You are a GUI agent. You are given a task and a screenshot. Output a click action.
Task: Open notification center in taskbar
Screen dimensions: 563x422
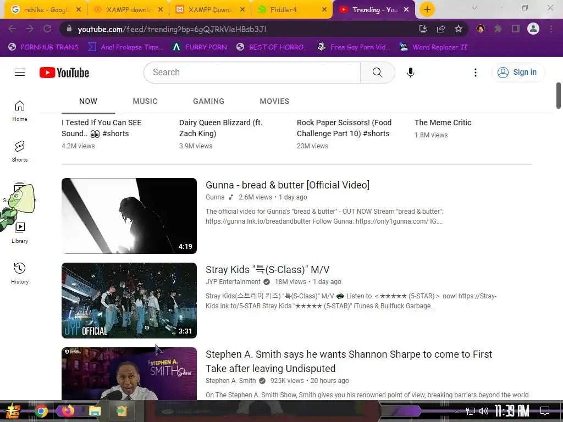[545, 410]
